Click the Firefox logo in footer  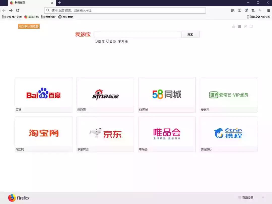[19, 198]
